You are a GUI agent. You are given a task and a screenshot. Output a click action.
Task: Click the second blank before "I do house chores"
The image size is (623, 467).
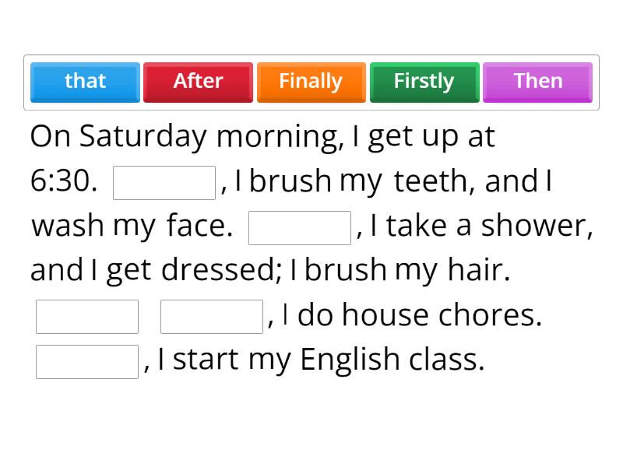(x=211, y=315)
